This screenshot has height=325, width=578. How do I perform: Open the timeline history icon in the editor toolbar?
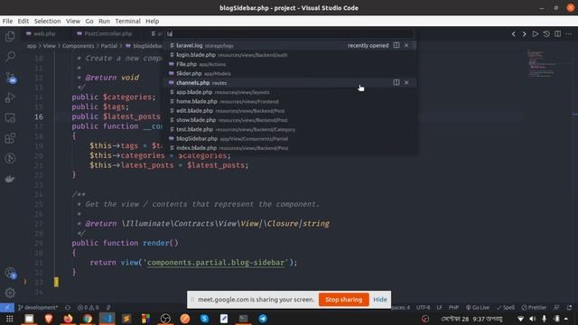546,34
